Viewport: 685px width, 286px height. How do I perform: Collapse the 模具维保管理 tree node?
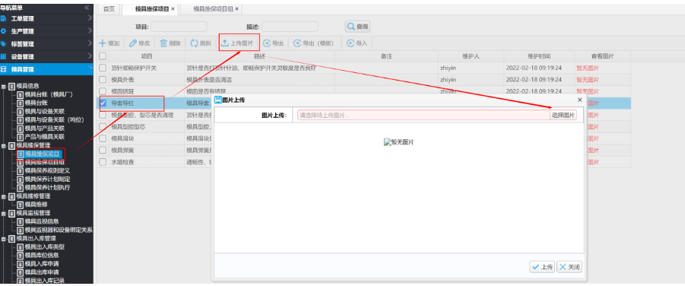click(4, 145)
